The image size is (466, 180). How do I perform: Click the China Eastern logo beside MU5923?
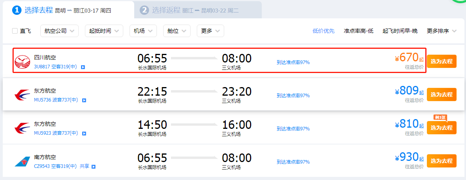coord(23,129)
